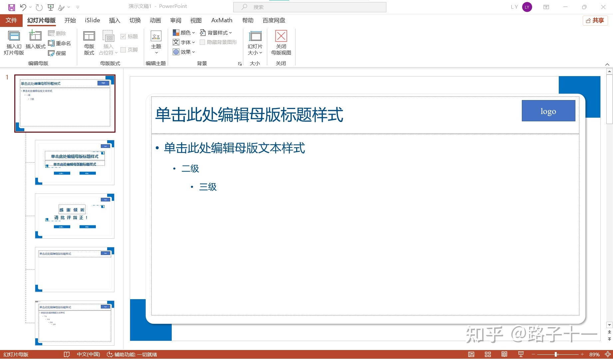Click the zoom slider handle
The image size is (613, 359).
point(556,354)
